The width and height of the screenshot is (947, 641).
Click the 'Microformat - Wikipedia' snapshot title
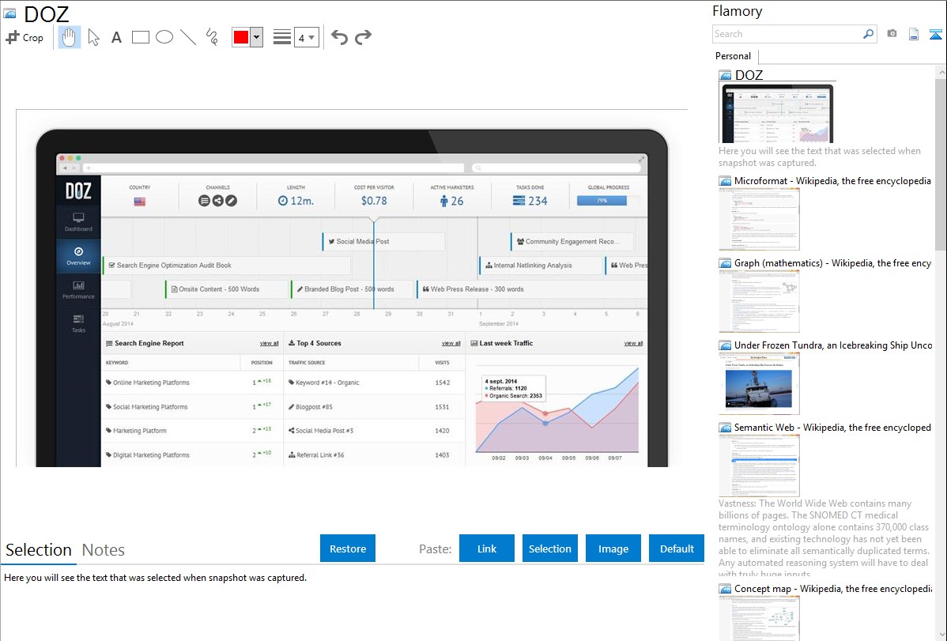(x=832, y=181)
